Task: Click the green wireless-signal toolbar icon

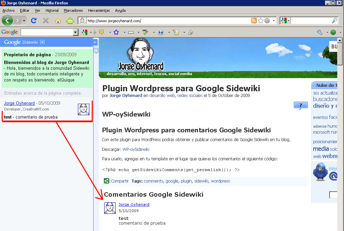Action: [x=70, y=21]
